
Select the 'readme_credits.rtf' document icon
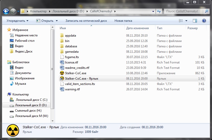62,68
